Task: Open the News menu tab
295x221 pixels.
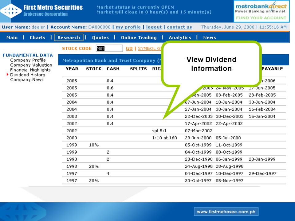Action: coord(209,37)
